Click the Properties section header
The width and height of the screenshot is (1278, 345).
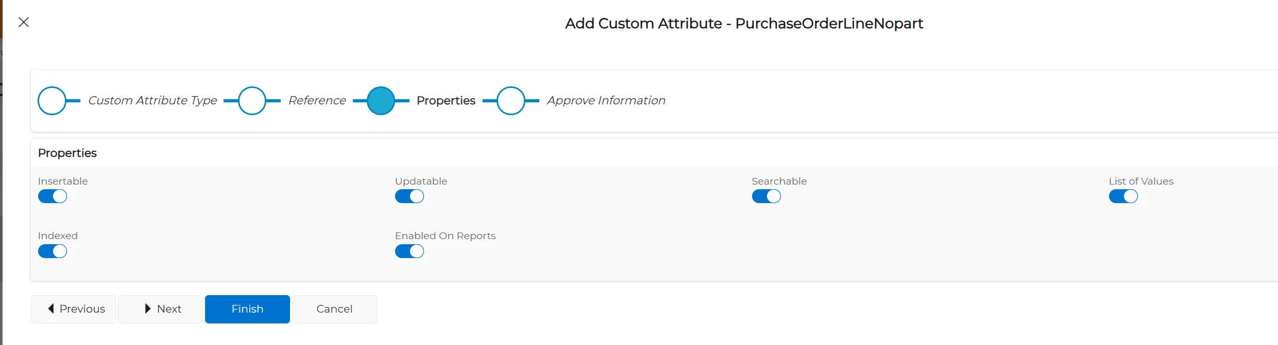click(67, 153)
